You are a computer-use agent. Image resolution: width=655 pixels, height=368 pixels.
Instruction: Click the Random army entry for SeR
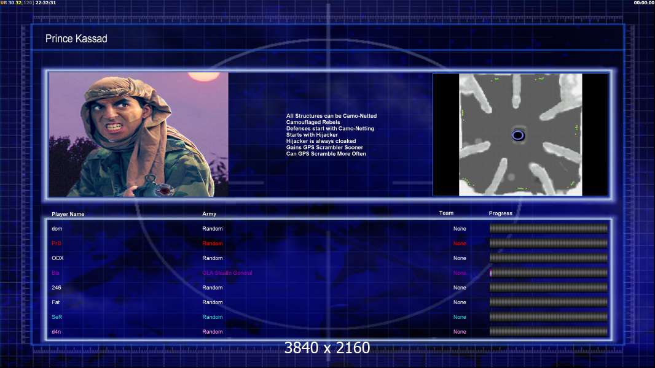click(213, 316)
